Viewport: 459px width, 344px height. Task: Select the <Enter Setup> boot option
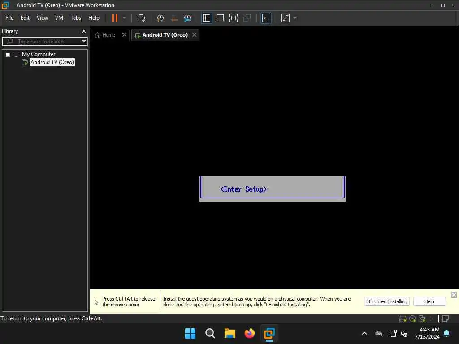click(x=243, y=189)
